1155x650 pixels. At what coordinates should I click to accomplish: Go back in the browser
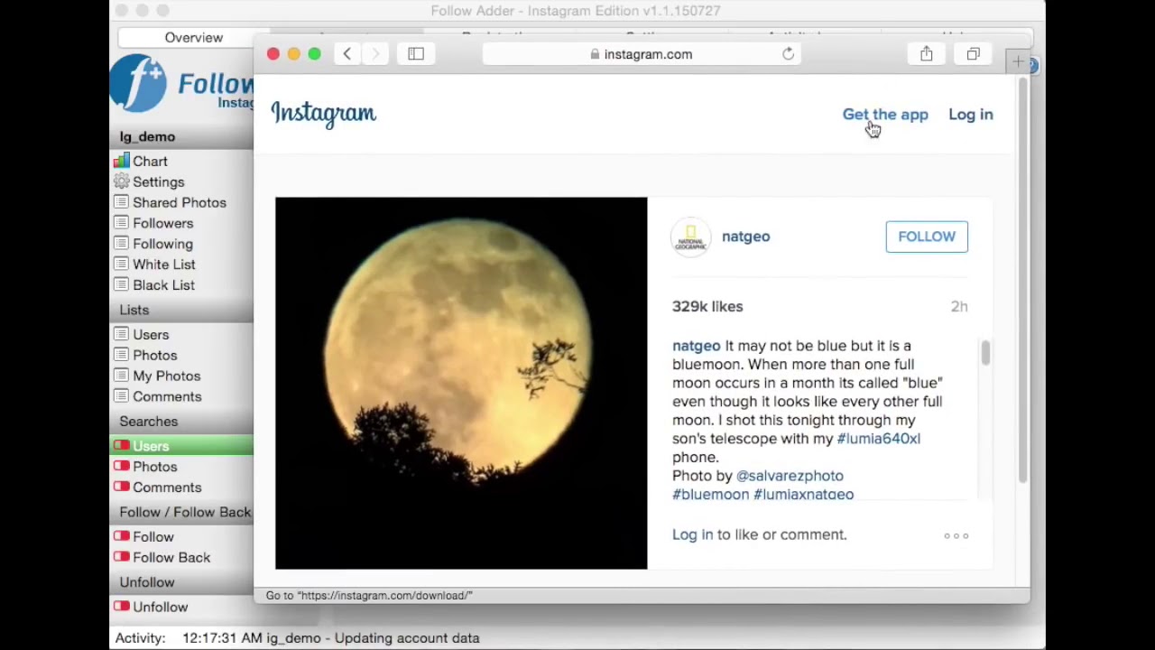point(346,54)
